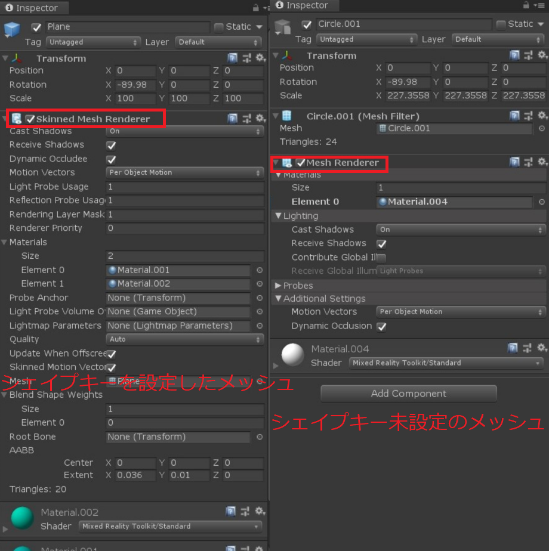Open Tag dropdown for Plane
The height and width of the screenshot is (551, 549).
[93, 42]
